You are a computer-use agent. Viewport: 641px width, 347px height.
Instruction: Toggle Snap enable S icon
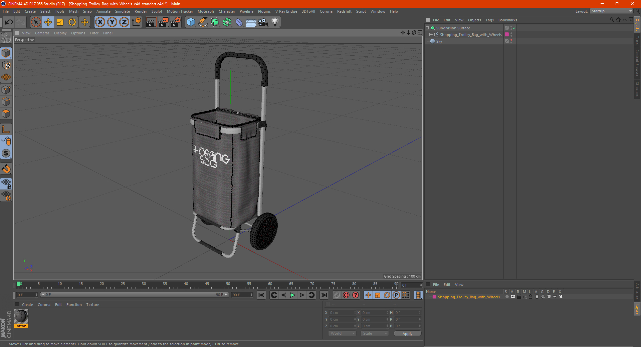[6, 153]
